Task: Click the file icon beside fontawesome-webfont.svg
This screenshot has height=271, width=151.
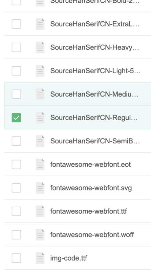Action: tap(40, 188)
